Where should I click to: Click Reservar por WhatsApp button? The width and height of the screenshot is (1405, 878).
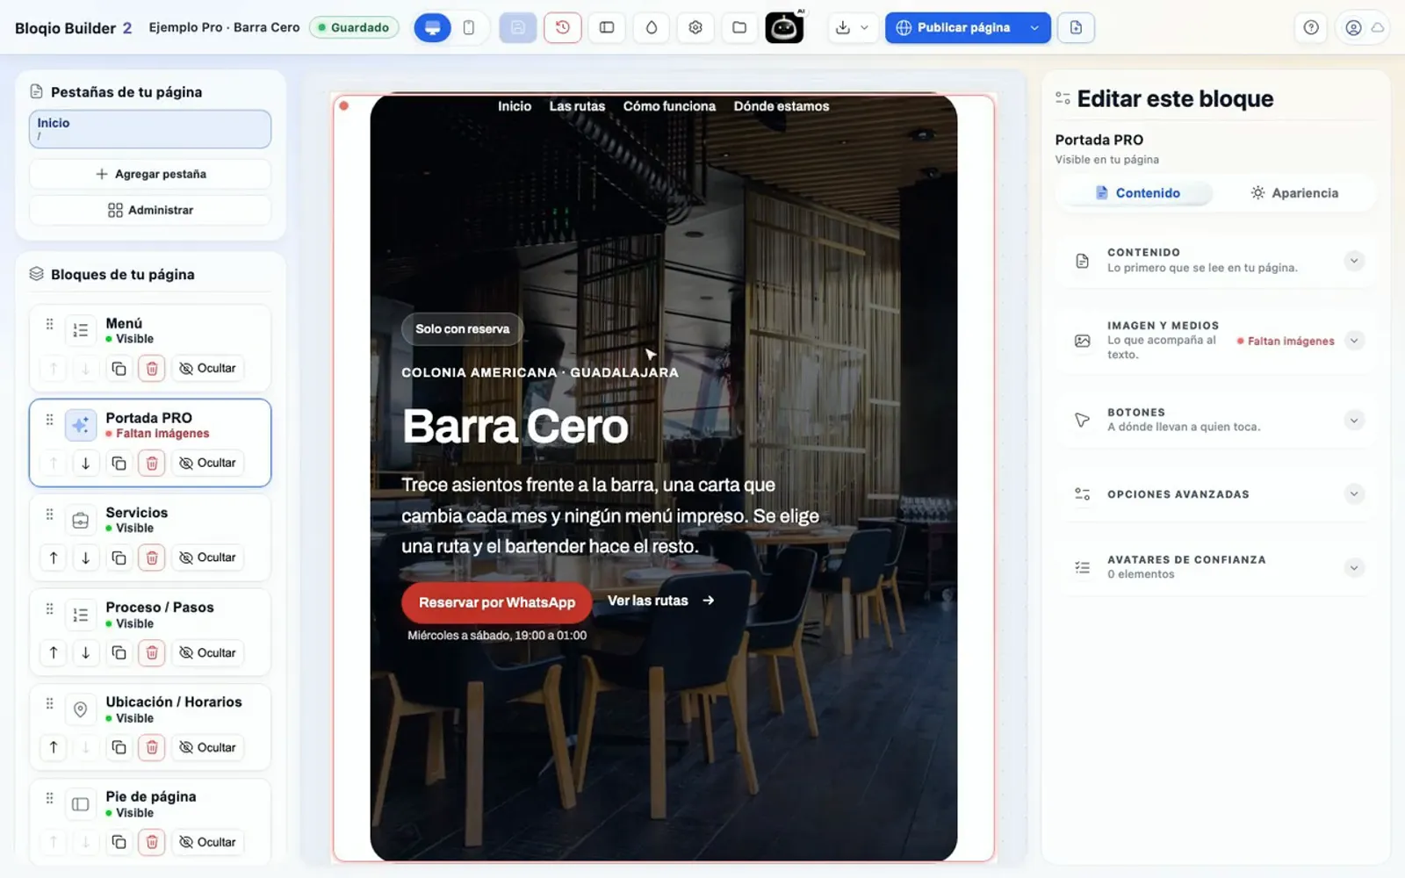497,602
